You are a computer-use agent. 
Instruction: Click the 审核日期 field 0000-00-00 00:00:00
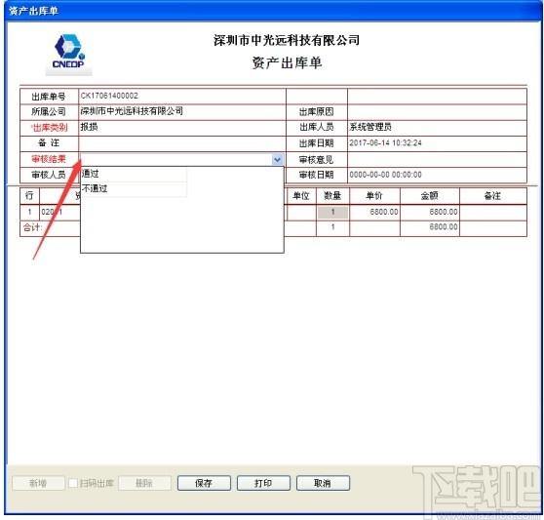pos(437,175)
